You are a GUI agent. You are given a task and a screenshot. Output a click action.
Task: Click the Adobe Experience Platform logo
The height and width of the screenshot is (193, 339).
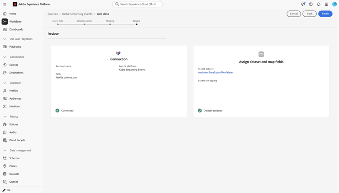(x=15, y=4)
